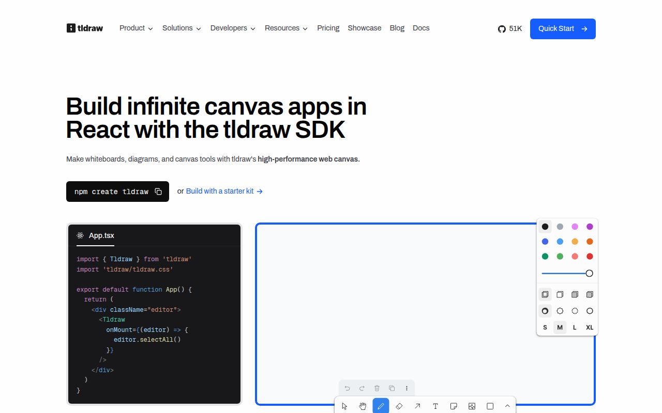Expand more tools with toolbar chevron
This screenshot has height=413, width=662.
pyautogui.click(x=507, y=406)
